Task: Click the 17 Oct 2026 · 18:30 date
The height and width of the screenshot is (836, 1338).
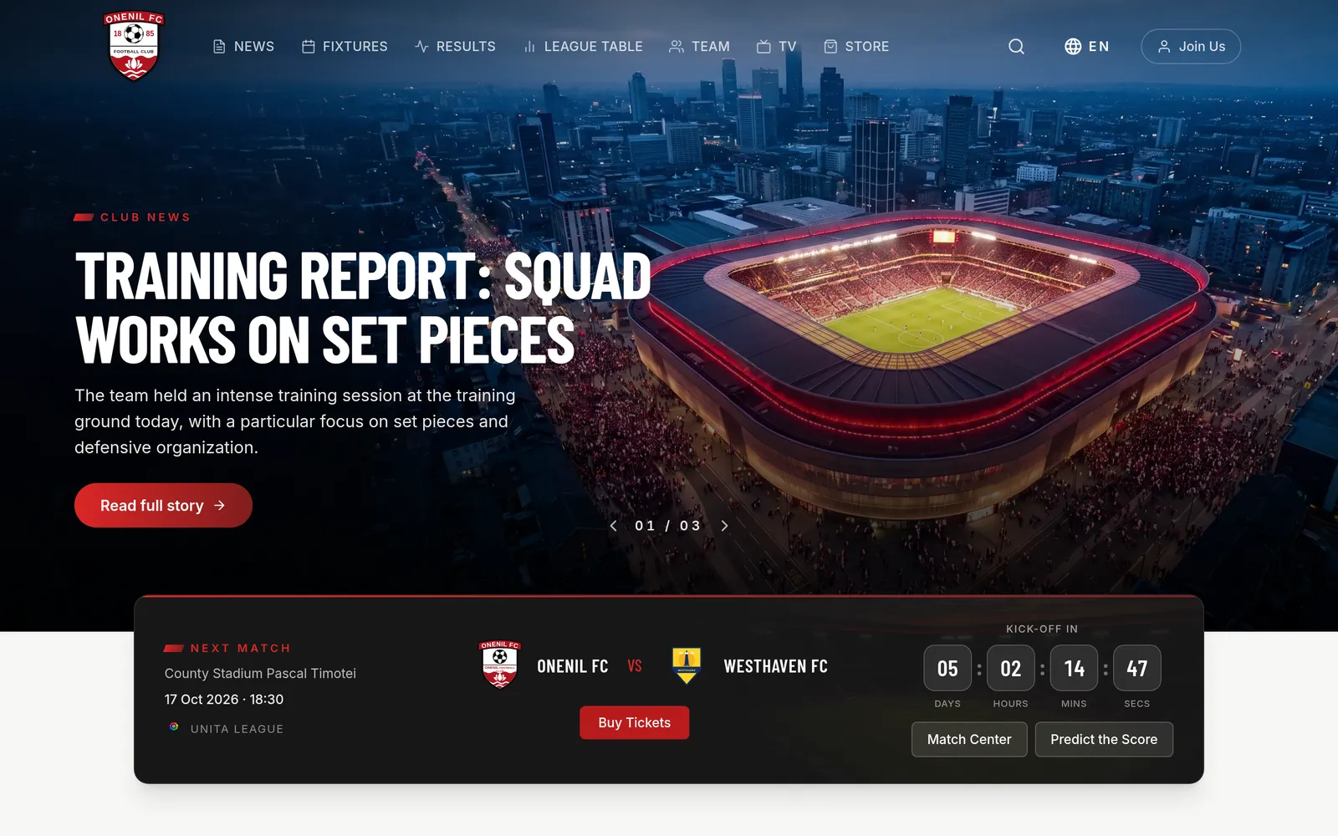Action: pyautogui.click(x=224, y=700)
